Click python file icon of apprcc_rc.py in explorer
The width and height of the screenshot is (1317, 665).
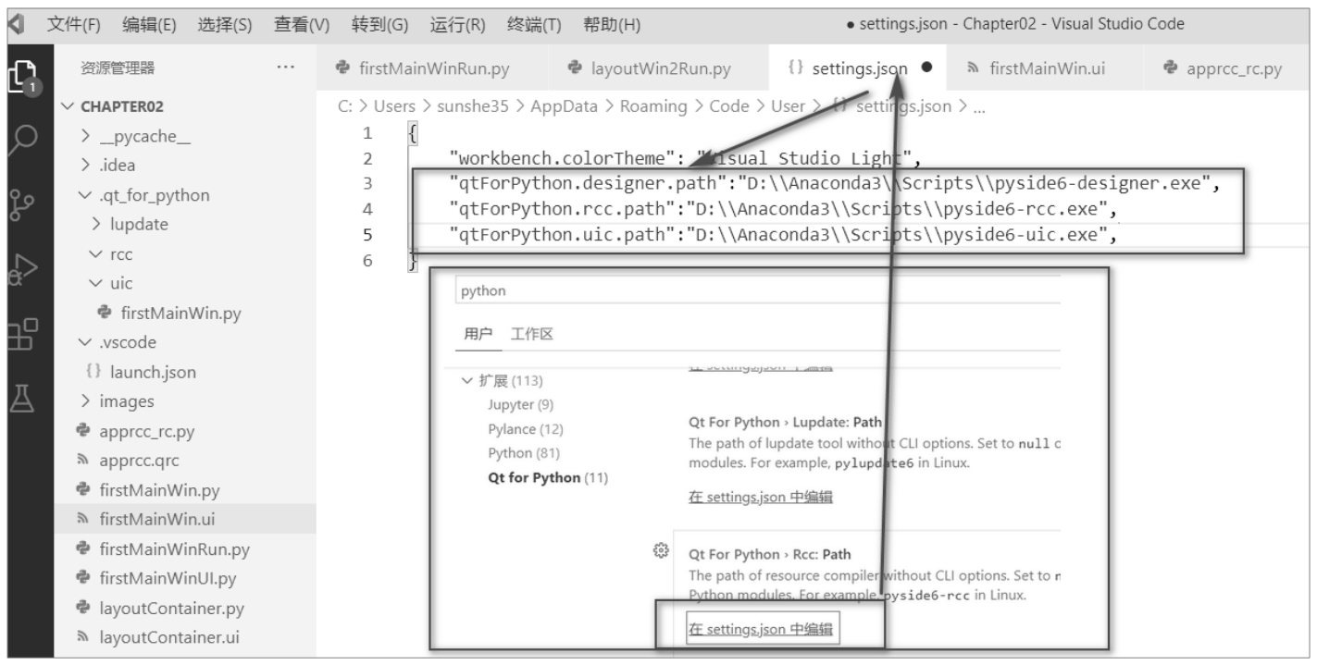click(81, 431)
